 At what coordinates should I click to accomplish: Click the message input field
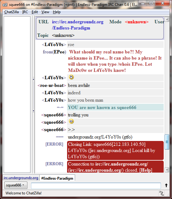coord(96,186)
